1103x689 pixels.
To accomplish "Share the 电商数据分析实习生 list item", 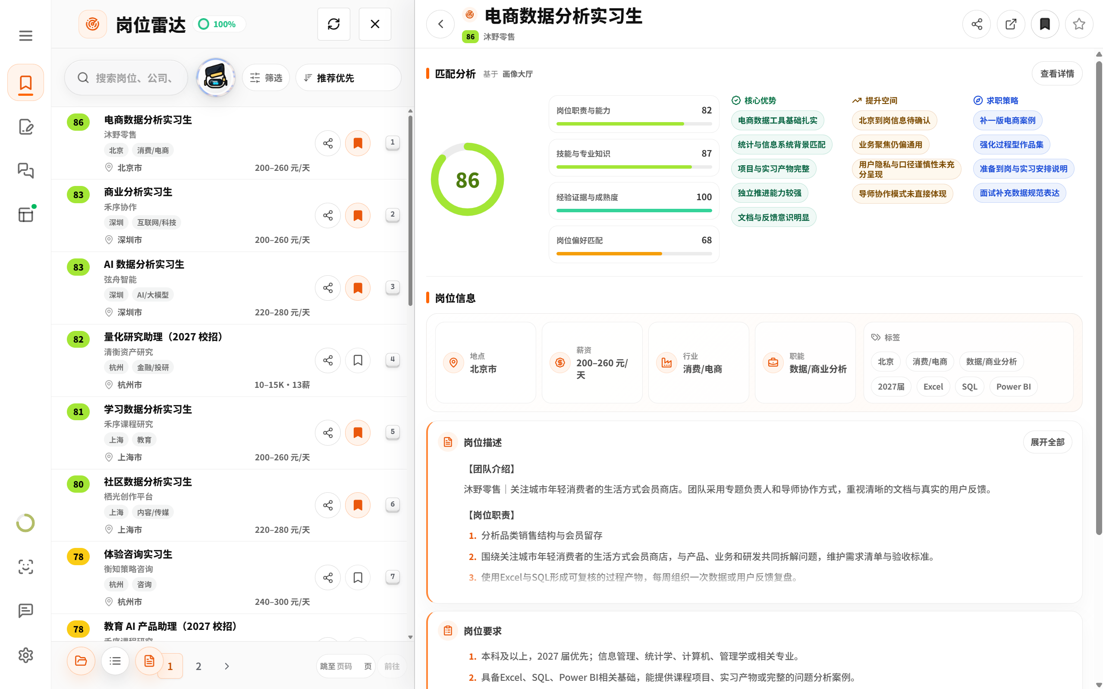I will [x=327, y=143].
